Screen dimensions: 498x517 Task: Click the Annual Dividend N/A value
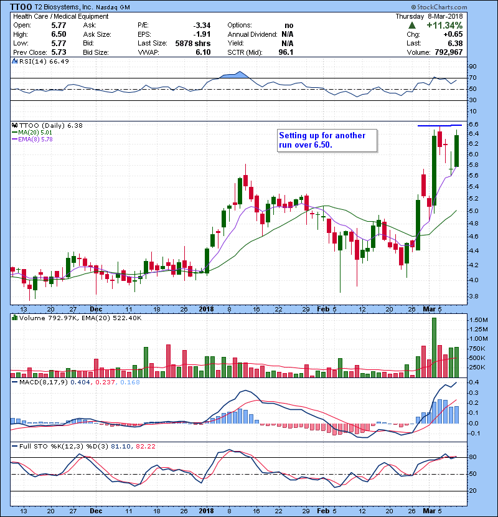pos(288,34)
